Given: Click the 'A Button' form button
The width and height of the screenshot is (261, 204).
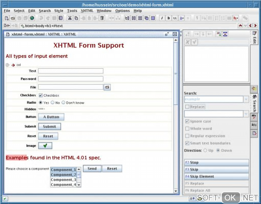Looking at the screenshot, I should 51,117.
